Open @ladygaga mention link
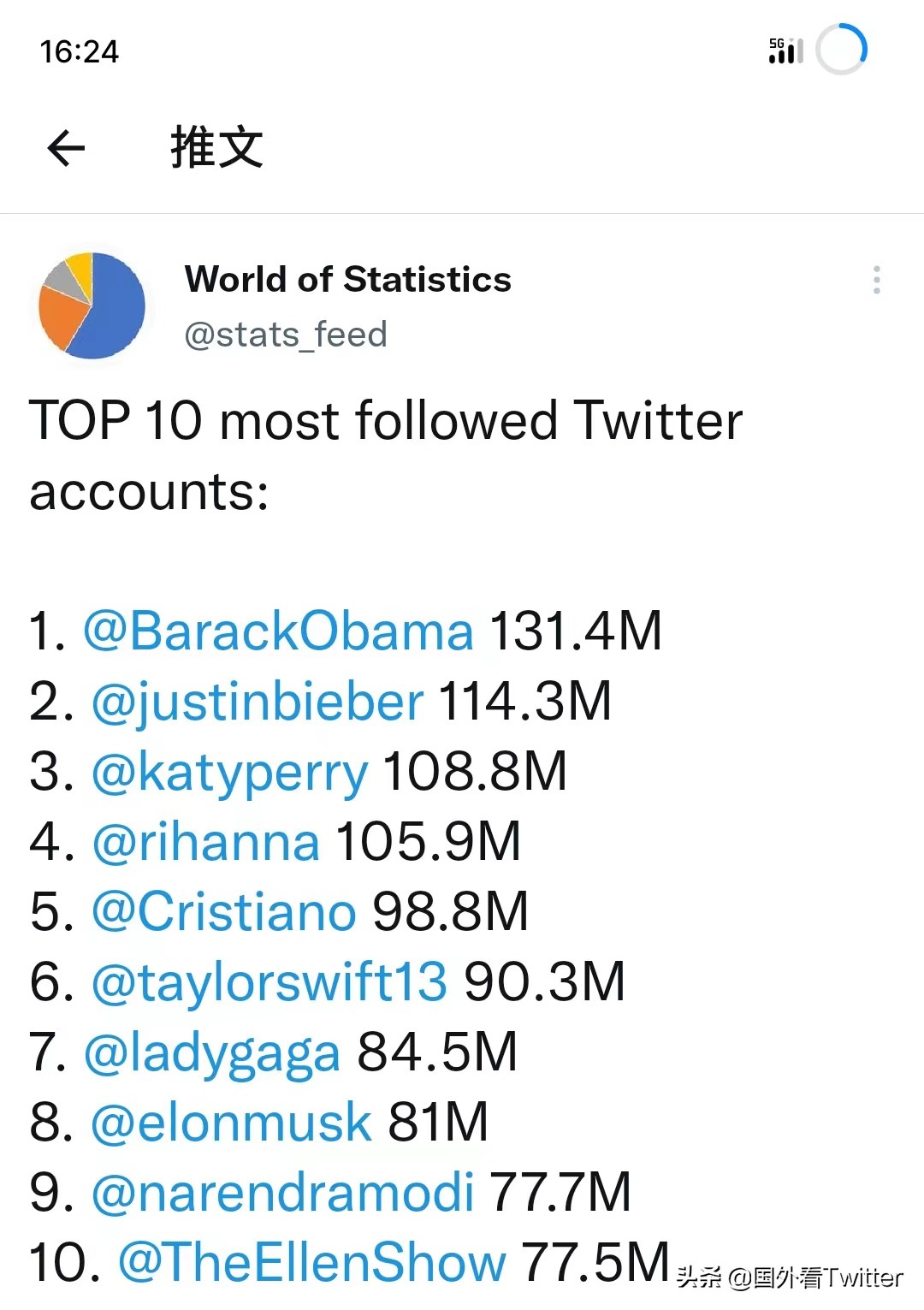 [212, 1054]
